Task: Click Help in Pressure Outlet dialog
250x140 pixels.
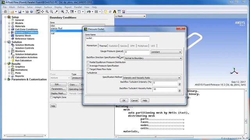Action: click(145, 100)
